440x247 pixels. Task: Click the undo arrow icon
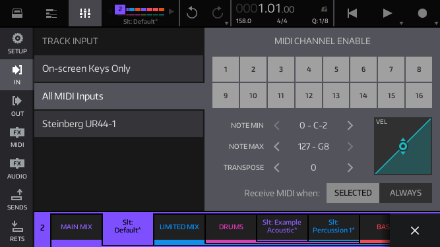click(x=192, y=13)
